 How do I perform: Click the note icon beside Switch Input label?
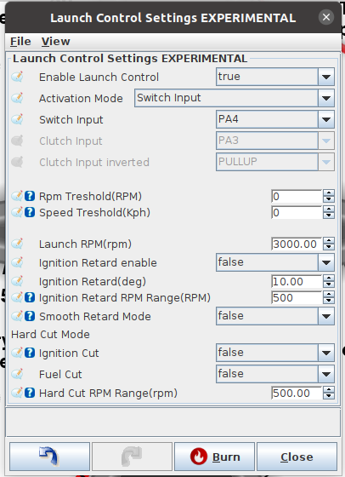coord(17,119)
